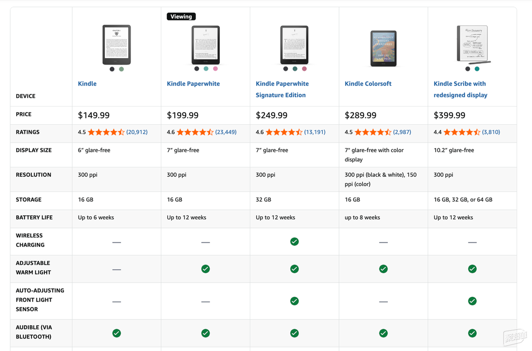
Task: Select the black color swatch under Kindle
Action: click(112, 69)
